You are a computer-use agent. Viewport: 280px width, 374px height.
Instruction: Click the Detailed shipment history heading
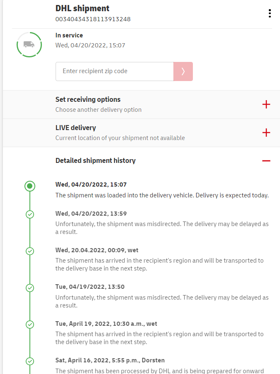[95, 160]
